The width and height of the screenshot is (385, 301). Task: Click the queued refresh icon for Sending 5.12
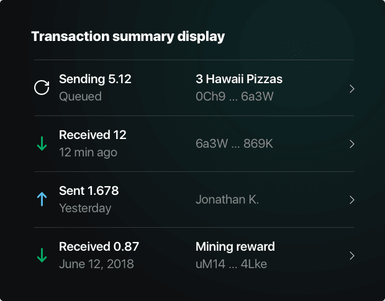point(42,88)
